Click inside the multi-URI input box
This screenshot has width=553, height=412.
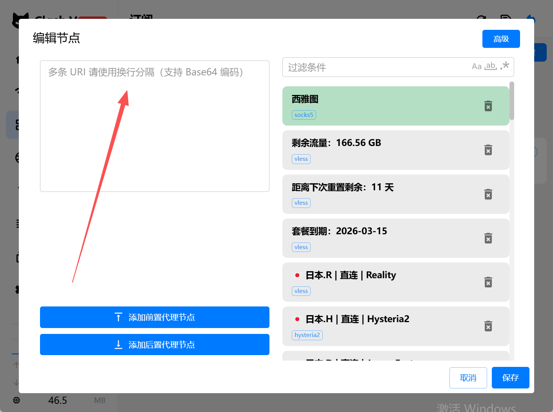pyautogui.click(x=155, y=126)
